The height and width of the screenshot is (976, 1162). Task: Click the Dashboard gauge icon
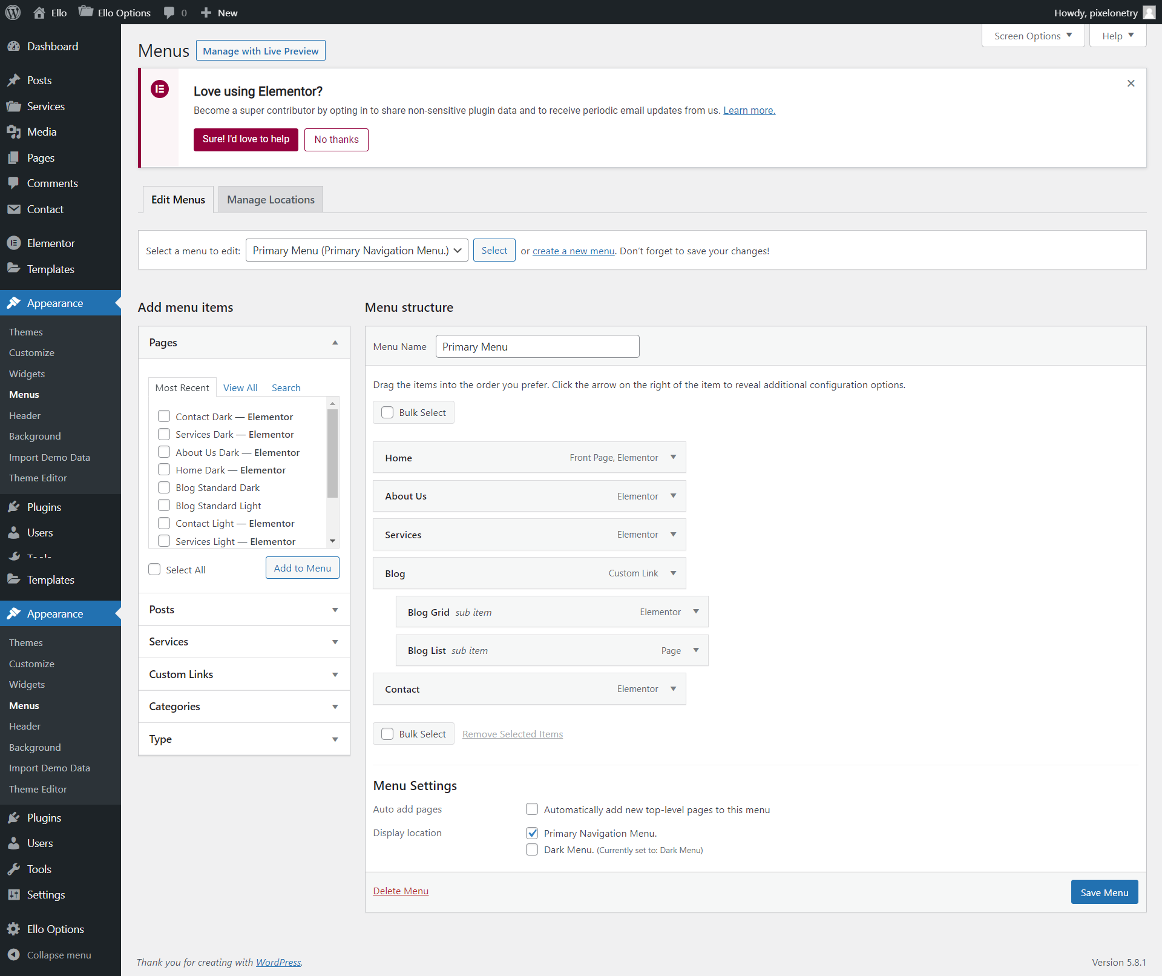click(13, 47)
